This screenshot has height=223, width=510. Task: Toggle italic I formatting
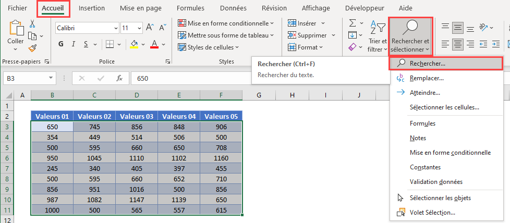(74, 44)
